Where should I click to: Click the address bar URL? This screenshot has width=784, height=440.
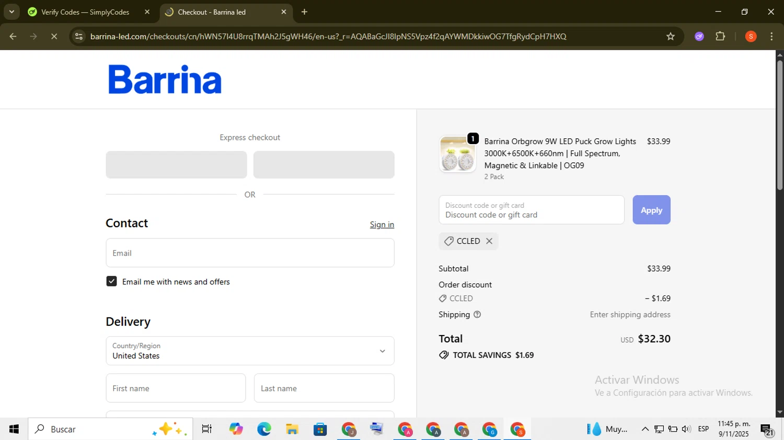pos(328,37)
